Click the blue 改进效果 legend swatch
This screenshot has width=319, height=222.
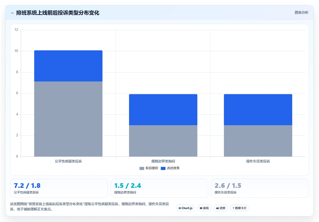[163, 168]
